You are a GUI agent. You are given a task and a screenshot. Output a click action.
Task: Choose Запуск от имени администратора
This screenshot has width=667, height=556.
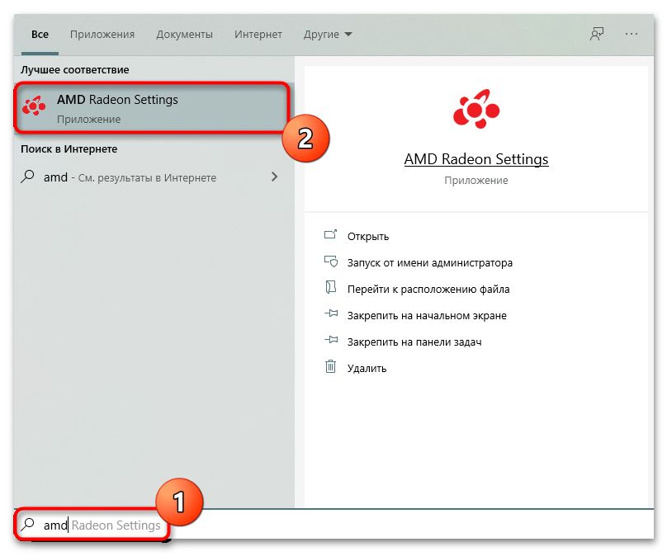click(x=429, y=262)
